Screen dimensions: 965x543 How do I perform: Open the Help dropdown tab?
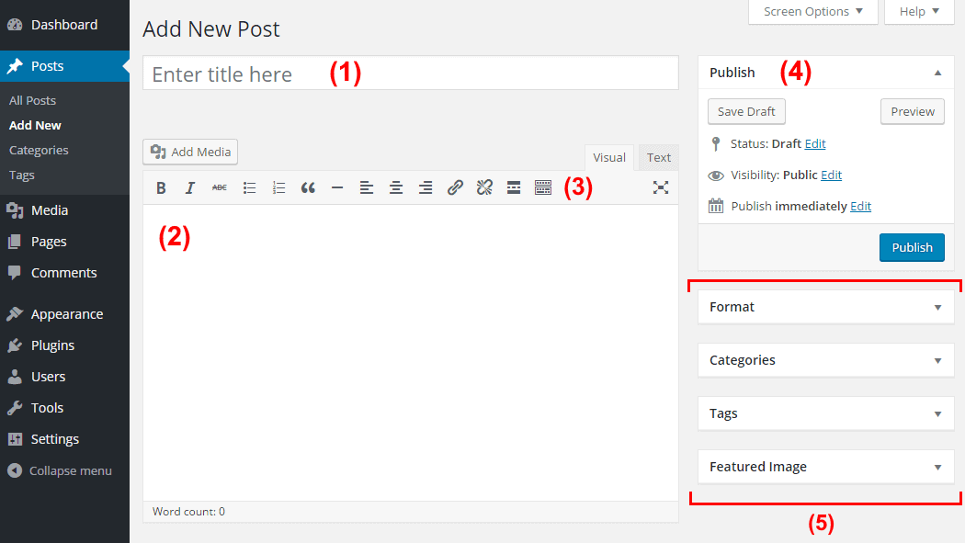click(x=919, y=12)
